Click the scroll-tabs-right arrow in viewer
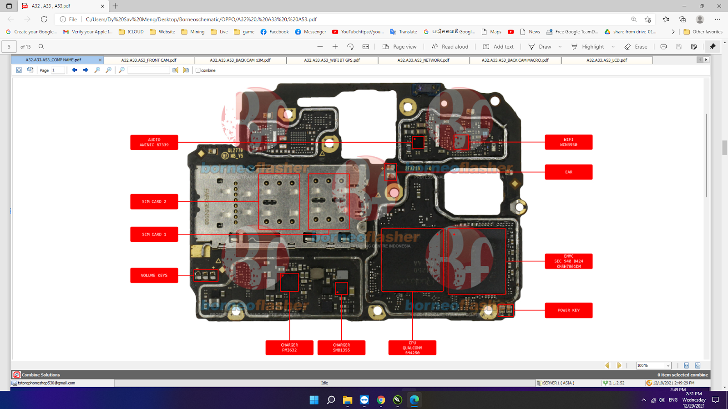 point(706,60)
